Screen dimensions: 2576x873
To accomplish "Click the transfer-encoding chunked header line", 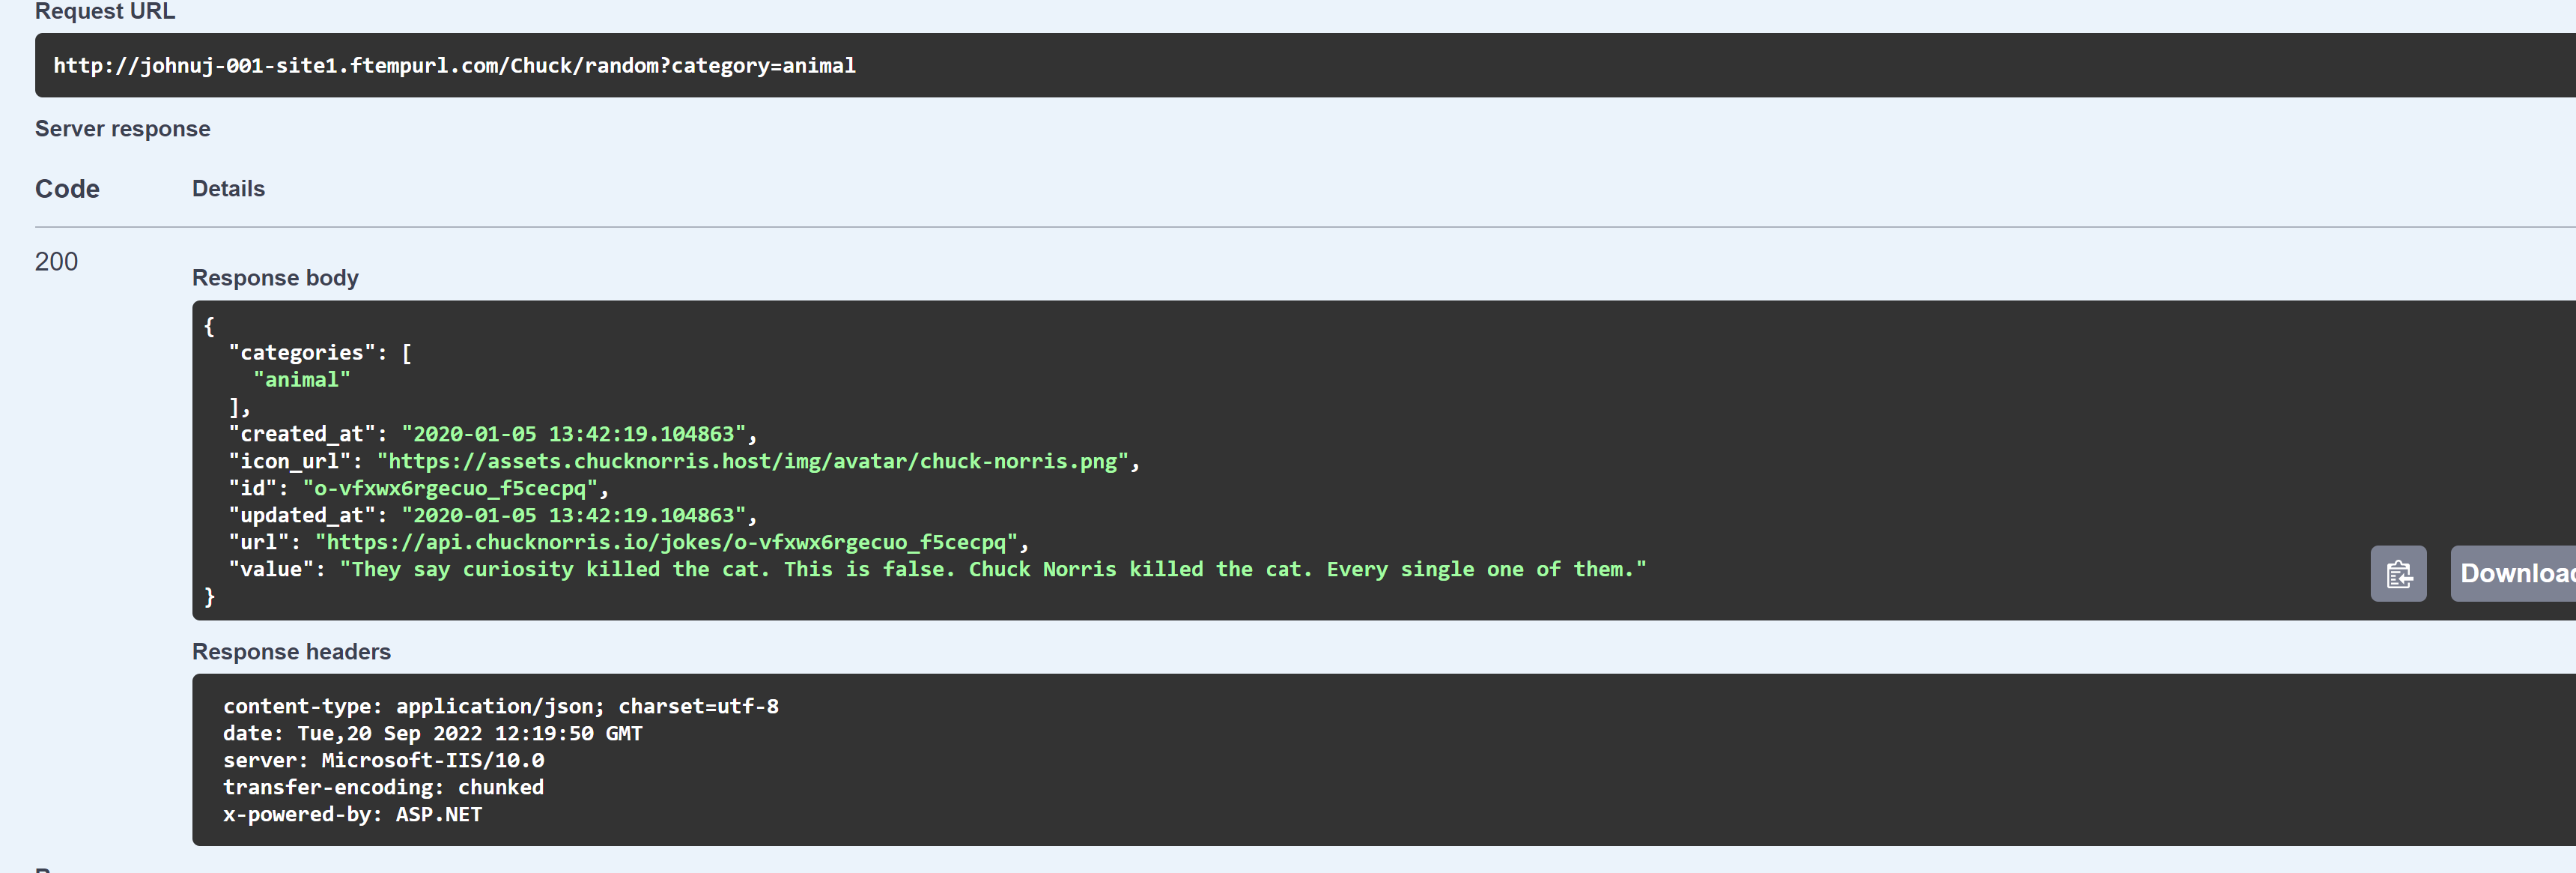I will pos(383,788).
